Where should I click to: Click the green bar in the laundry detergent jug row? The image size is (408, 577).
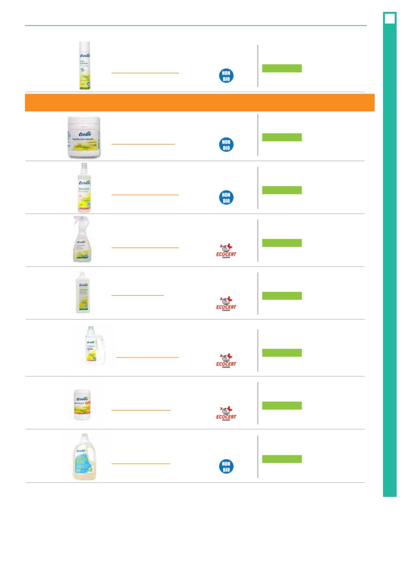click(282, 459)
